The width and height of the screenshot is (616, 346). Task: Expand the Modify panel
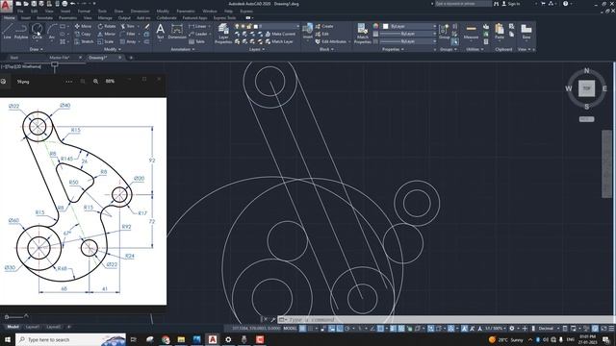[x=113, y=49]
